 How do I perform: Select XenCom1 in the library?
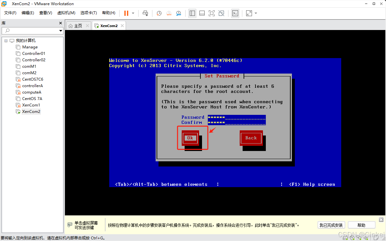[x=31, y=105]
